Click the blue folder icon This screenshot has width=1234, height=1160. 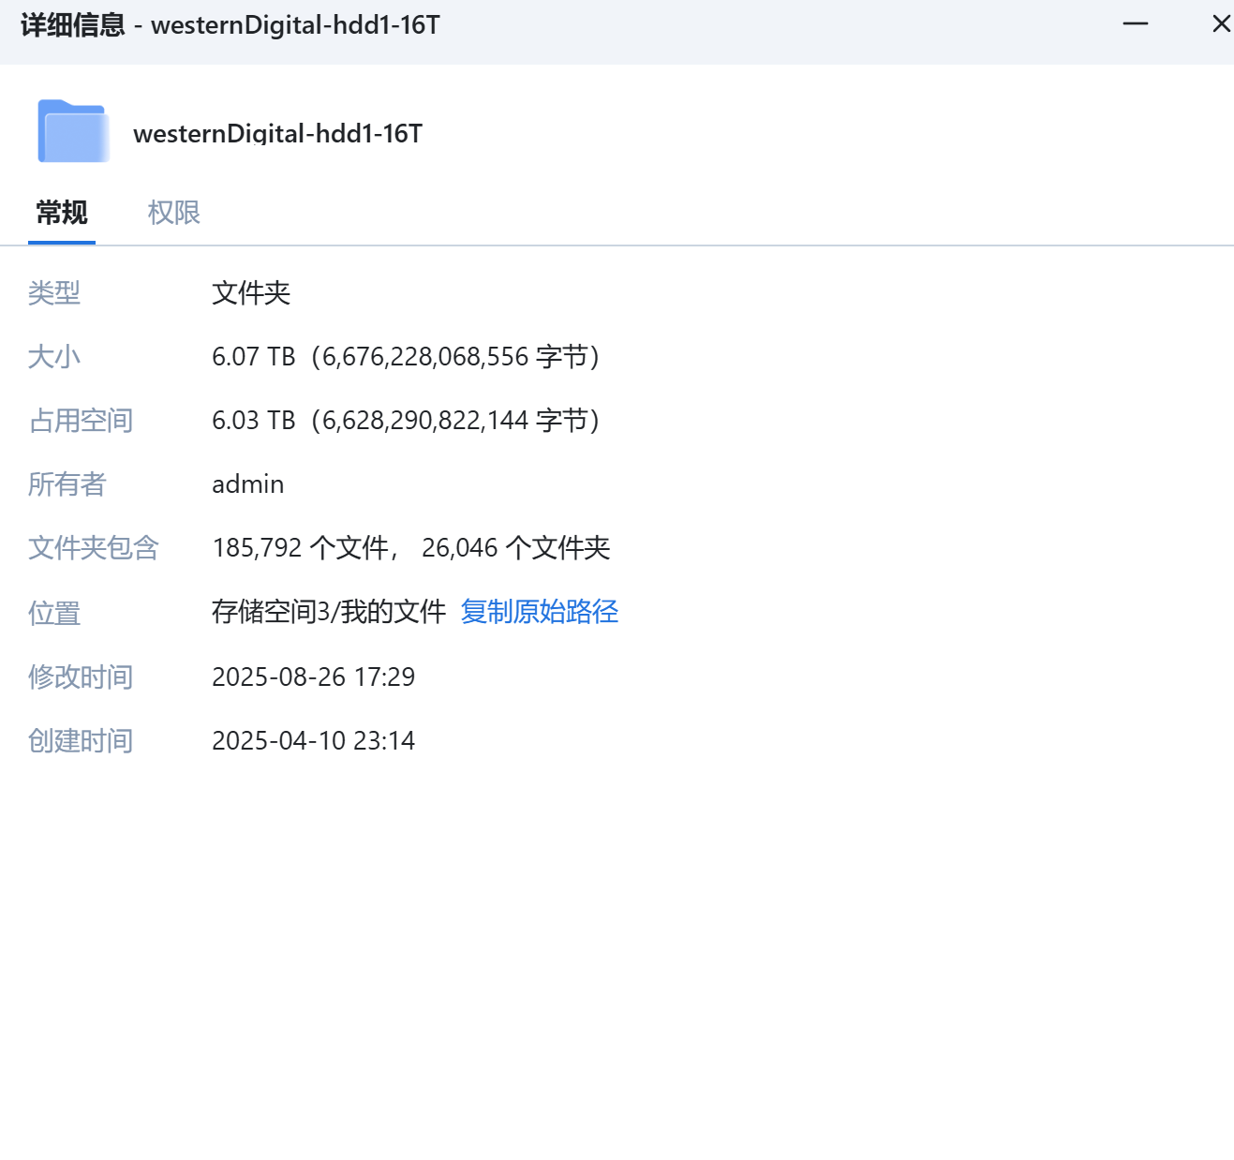73,131
